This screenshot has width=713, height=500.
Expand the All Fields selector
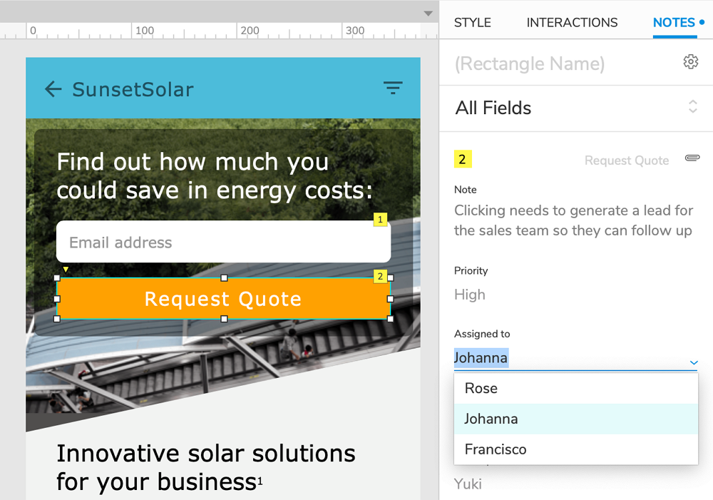692,107
